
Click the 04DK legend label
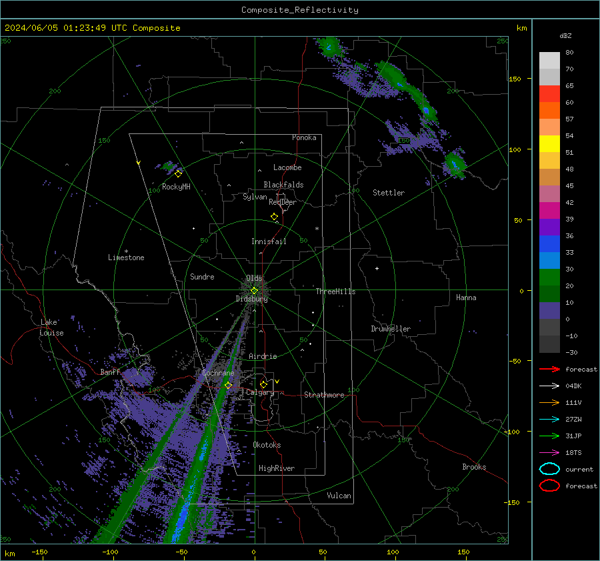coord(573,386)
